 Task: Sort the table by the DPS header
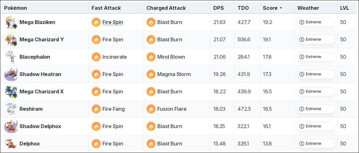coord(219,8)
